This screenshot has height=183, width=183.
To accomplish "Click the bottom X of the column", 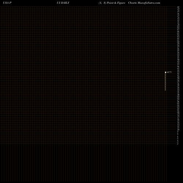I will (165, 90).
